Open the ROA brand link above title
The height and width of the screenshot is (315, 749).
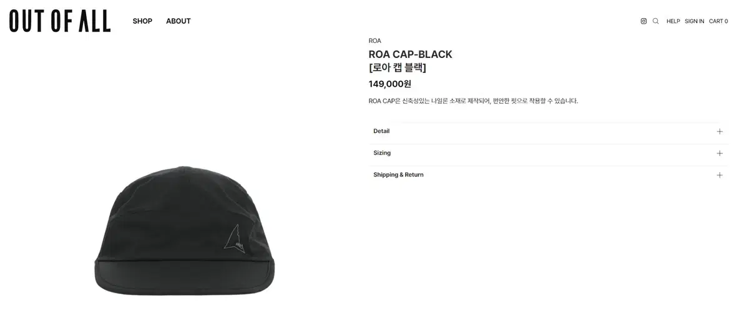coord(375,41)
